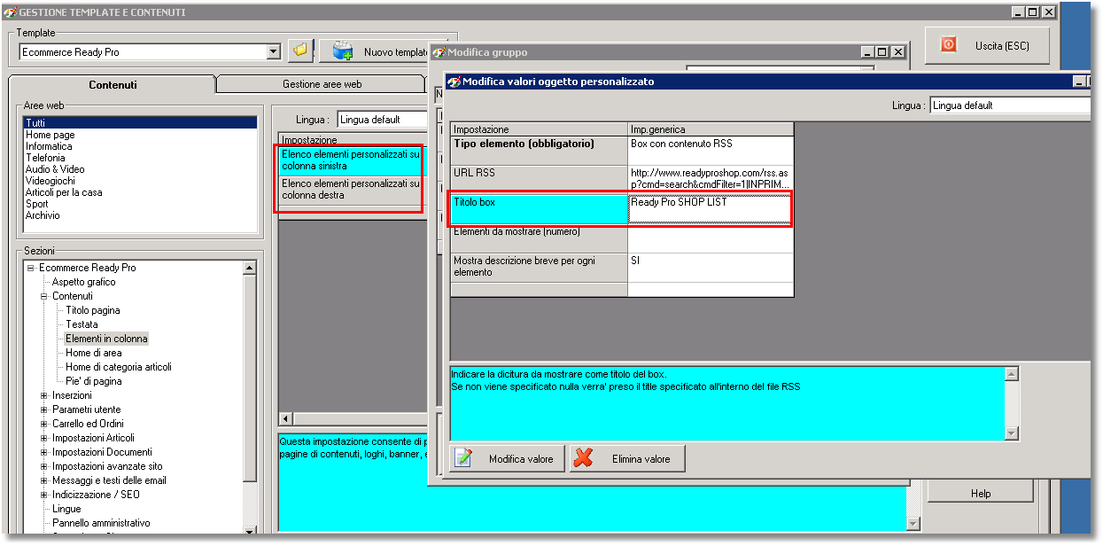
Task: Select Archivio in Aree web list
Action: [43, 215]
